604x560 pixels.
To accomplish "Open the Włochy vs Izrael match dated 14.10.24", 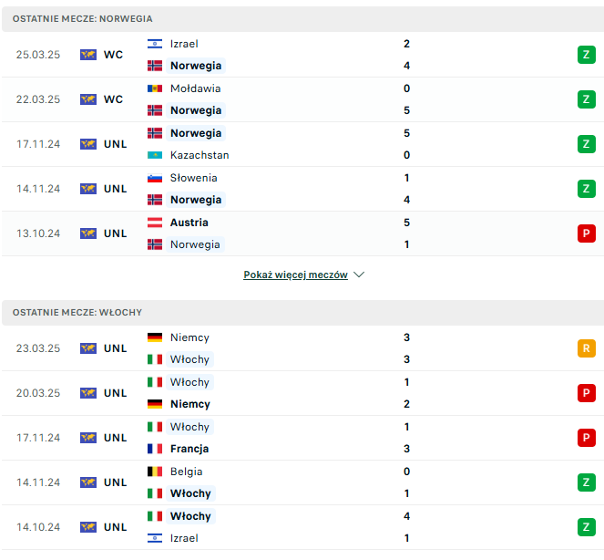I will point(302,527).
